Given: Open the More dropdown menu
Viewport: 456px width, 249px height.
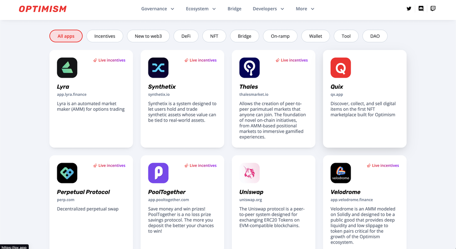Looking at the screenshot, I should (x=305, y=9).
